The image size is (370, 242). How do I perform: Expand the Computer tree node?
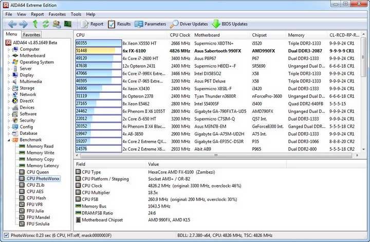[x=9, y=49]
